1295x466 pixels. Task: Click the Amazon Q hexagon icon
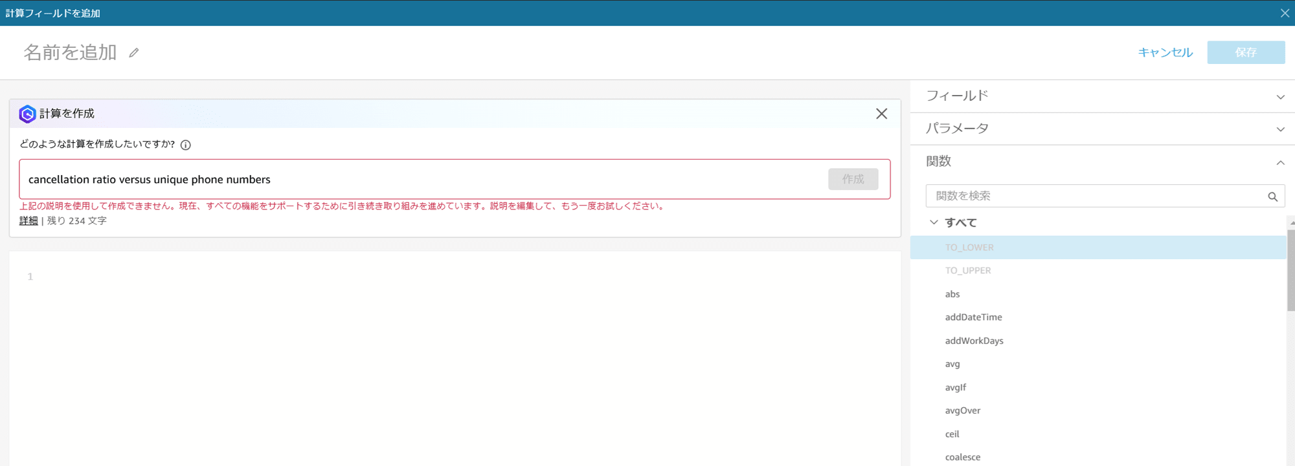(x=27, y=114)
